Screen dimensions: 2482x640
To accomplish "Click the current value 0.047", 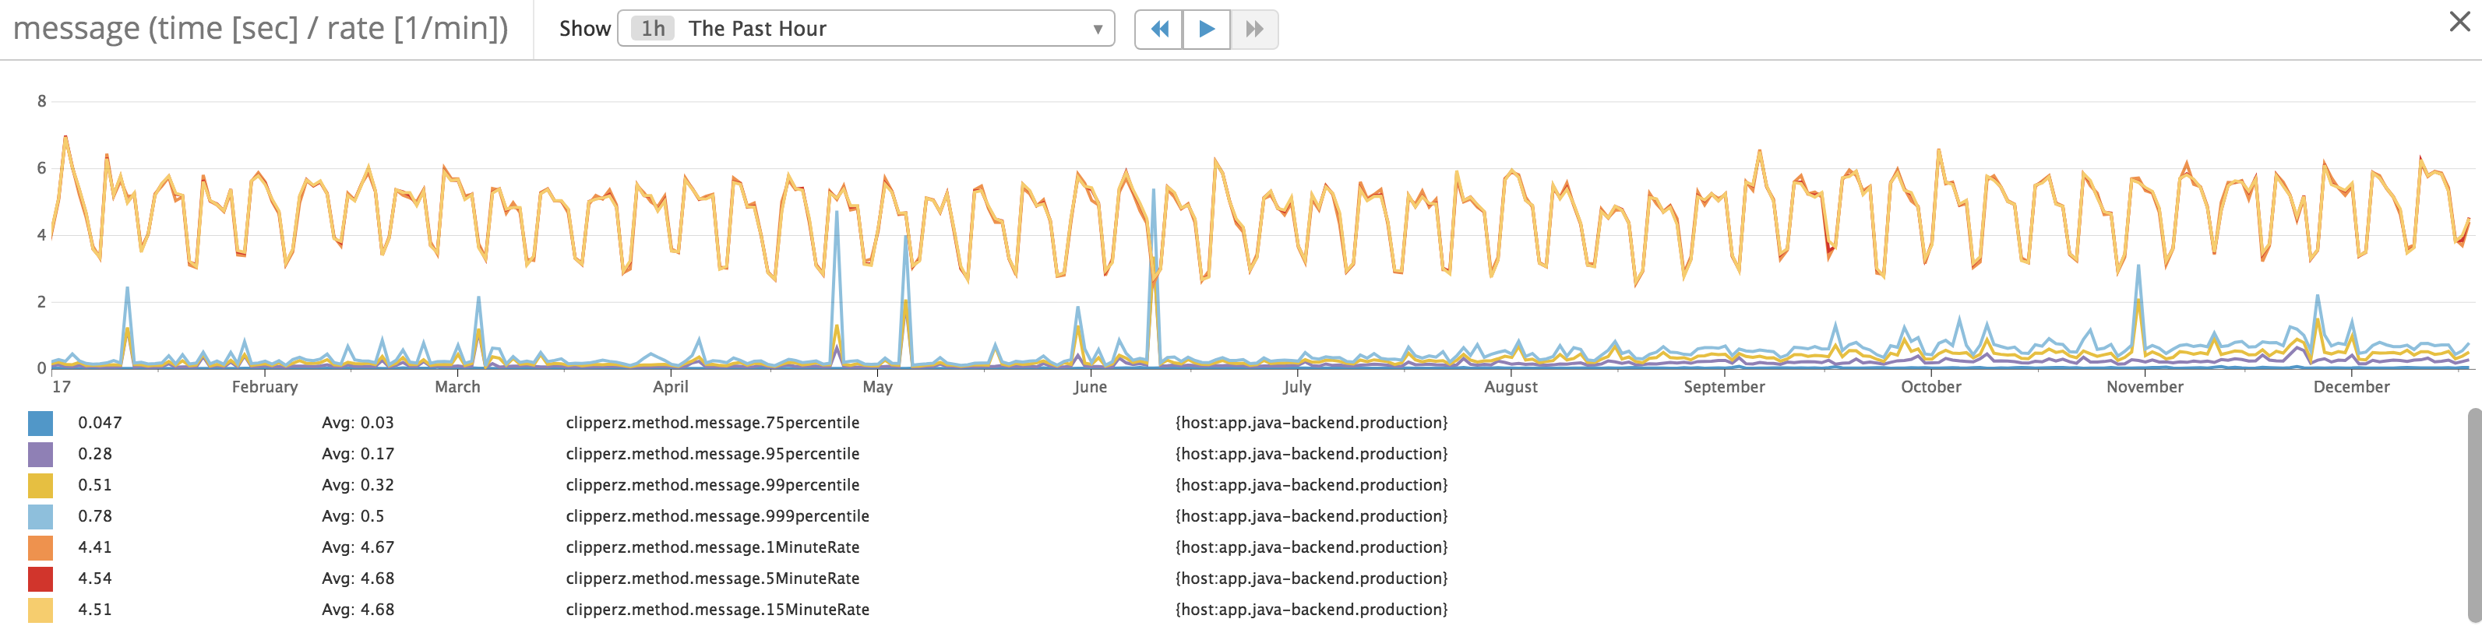I will pos(100,423).
